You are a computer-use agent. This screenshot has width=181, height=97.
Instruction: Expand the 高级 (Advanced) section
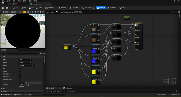coord(2,88)
